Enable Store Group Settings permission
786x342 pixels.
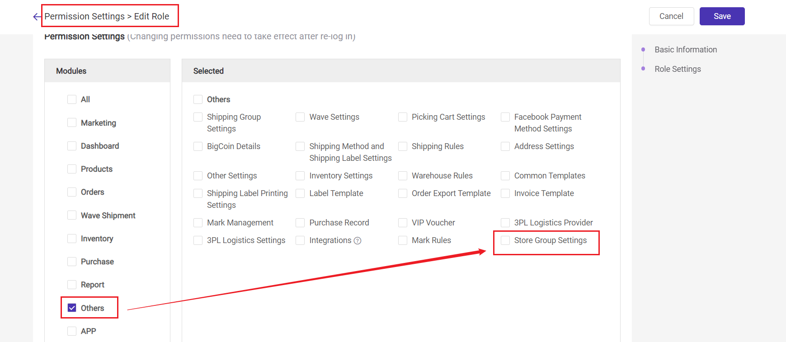pyautogui.click(x=505, y=240)
